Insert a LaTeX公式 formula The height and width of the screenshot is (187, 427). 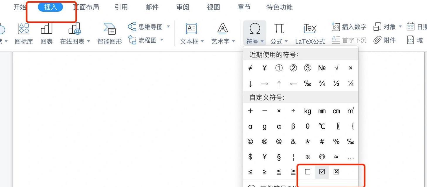(310, 34)
